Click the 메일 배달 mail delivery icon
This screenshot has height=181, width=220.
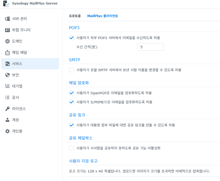click(7, 52)
